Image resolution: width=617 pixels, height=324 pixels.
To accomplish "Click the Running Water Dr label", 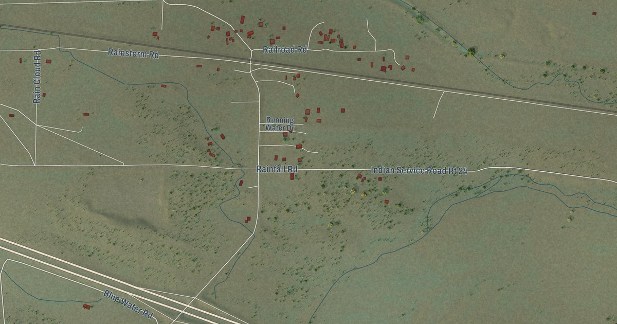I will click(280, 123).
